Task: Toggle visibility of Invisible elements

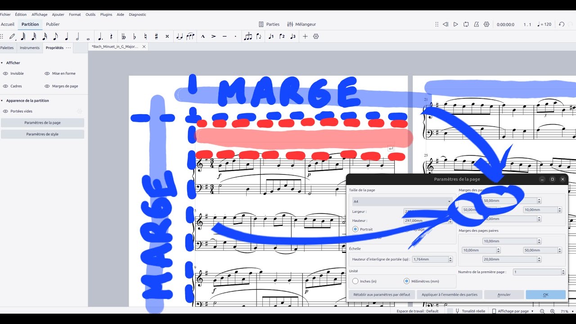Action: pos(6,73)
